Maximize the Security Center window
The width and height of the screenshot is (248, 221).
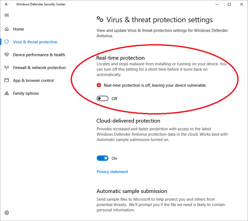click(229, 4)
